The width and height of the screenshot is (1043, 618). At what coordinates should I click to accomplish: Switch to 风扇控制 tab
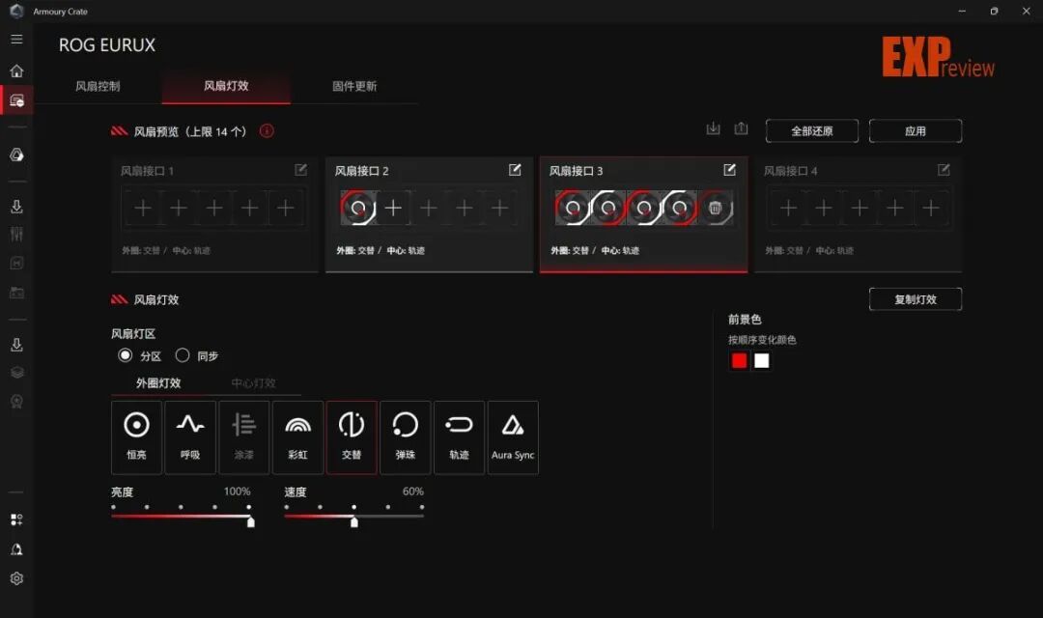pyautogui.click(x=98, y=86)
